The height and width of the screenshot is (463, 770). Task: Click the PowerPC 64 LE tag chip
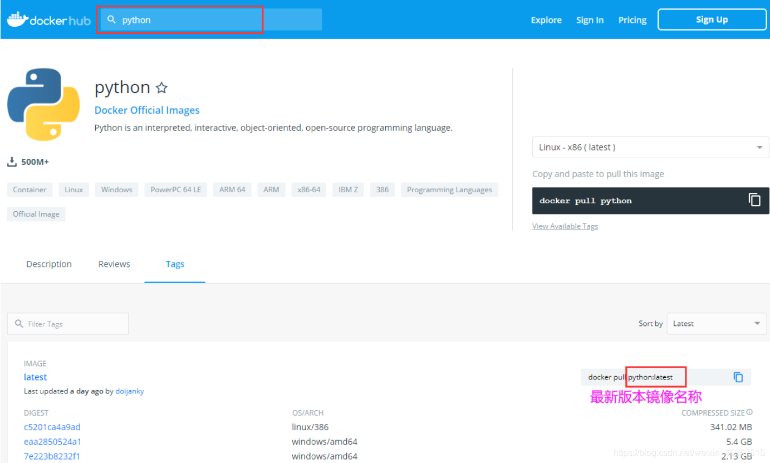(176, 189)
